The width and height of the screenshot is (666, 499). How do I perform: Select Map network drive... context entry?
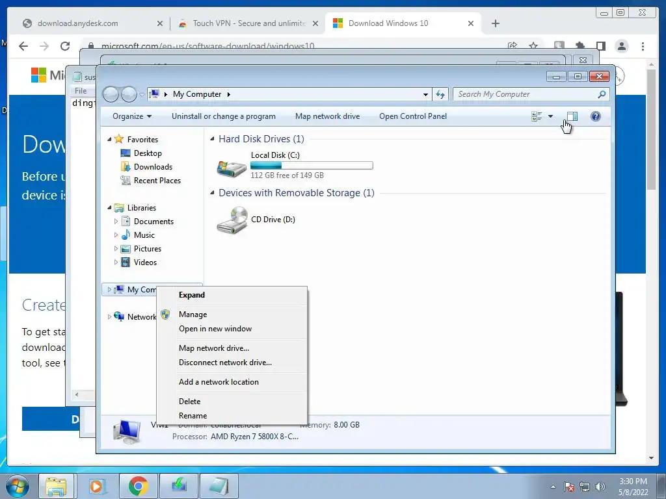(x=213, y=348)
